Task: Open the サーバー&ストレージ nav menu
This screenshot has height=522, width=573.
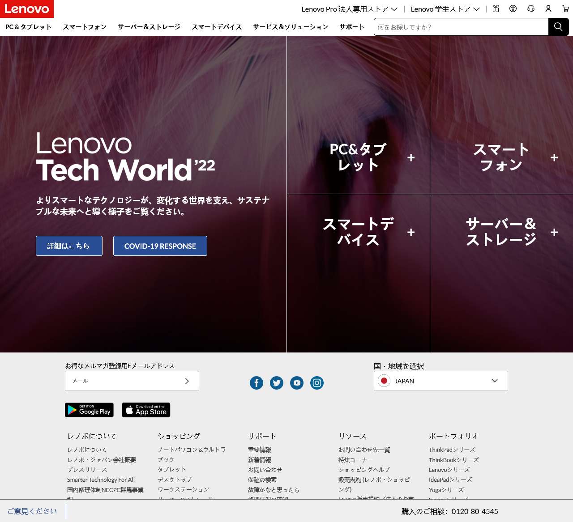Action: (x=149, y=27)
